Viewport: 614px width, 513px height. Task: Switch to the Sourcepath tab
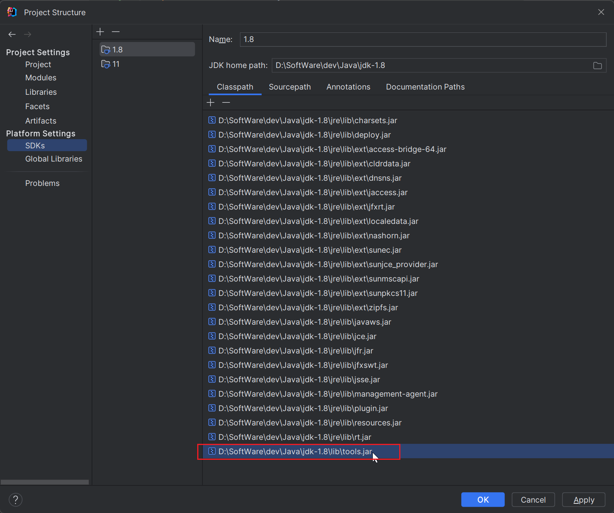pos(290,87)
